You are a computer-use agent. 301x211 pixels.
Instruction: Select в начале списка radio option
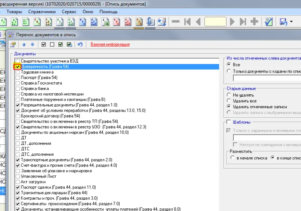[x=232, y=158]
